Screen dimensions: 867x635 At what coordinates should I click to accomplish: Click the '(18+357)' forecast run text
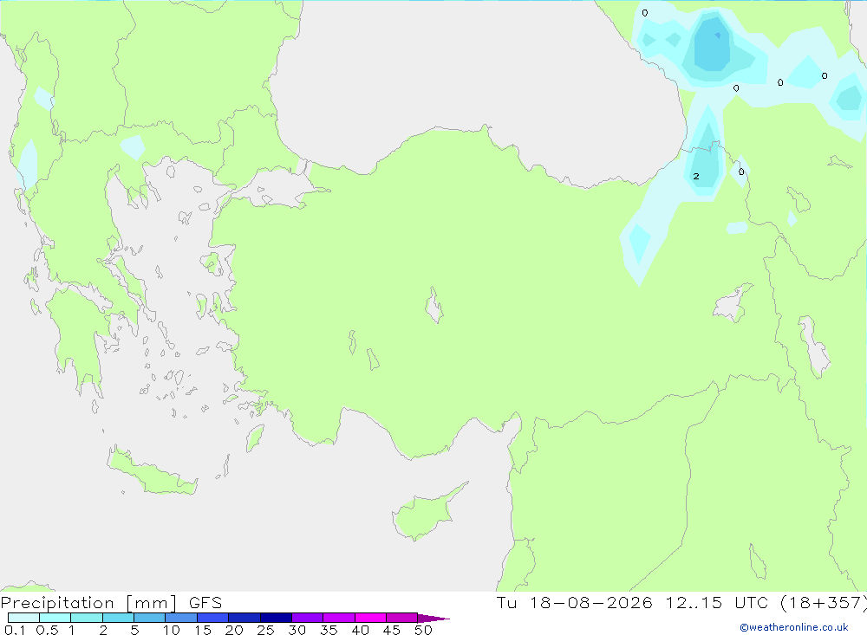point(823,602)
